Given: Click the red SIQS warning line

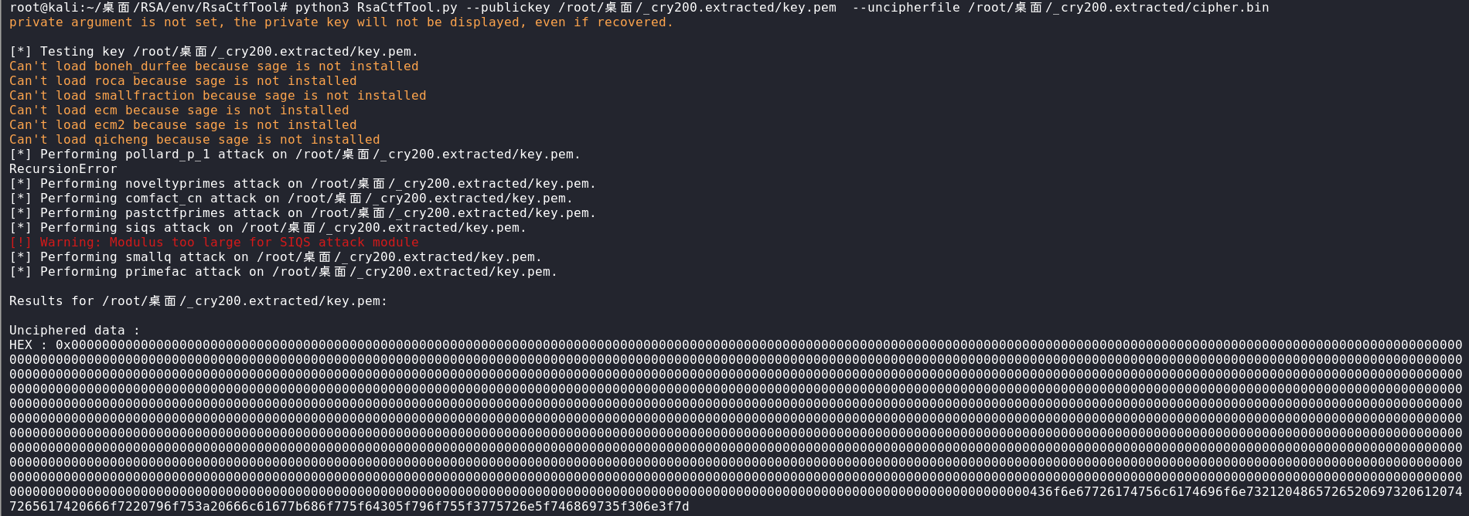Looking at the screenshot, I should 213,243.
